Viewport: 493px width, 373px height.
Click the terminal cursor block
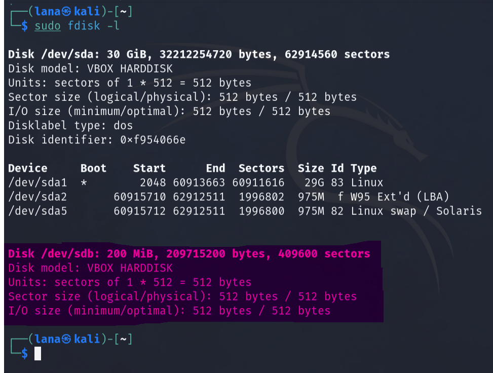tap(37, 354)
